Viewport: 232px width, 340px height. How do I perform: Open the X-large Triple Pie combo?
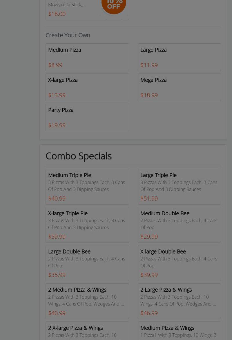pos(87,225)
